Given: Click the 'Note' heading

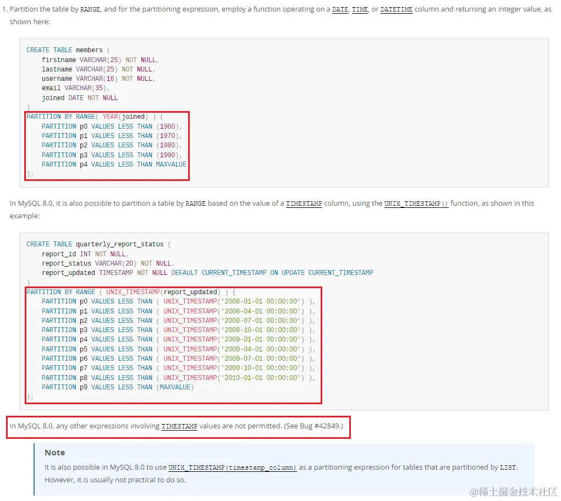Looking at the screenshot, I should [x=55, y=453].
